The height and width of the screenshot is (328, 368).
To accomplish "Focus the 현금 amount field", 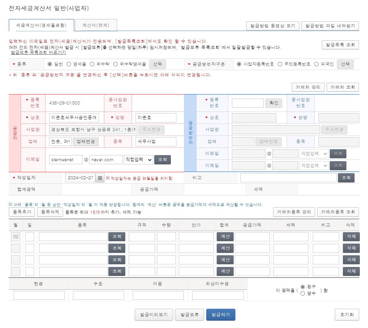I will (x=39, y=295).
